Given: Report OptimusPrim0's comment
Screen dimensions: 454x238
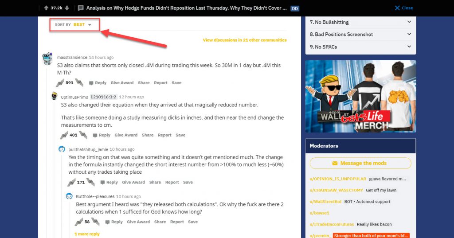Looking at the screenshot, I should click(164, 135).
